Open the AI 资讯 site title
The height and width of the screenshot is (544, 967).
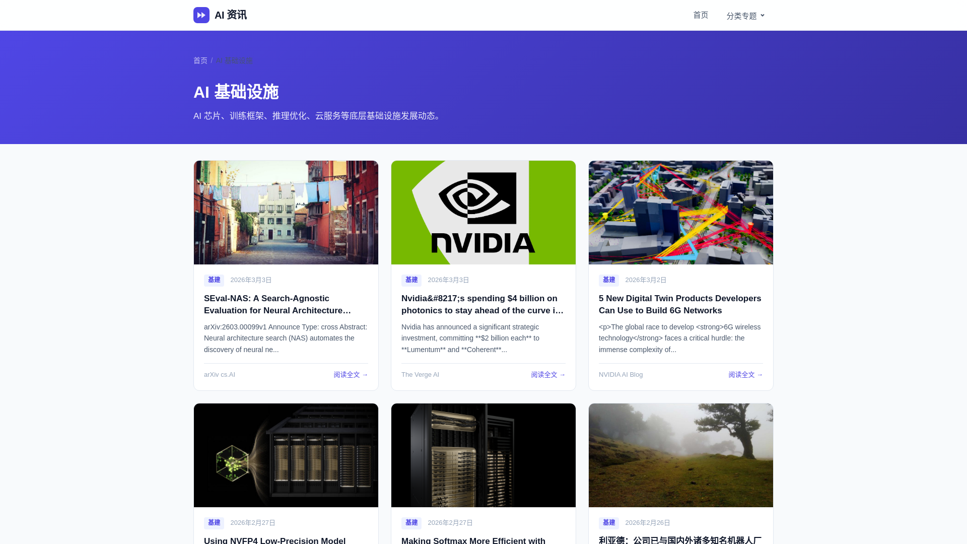click(x=231, y=15)
